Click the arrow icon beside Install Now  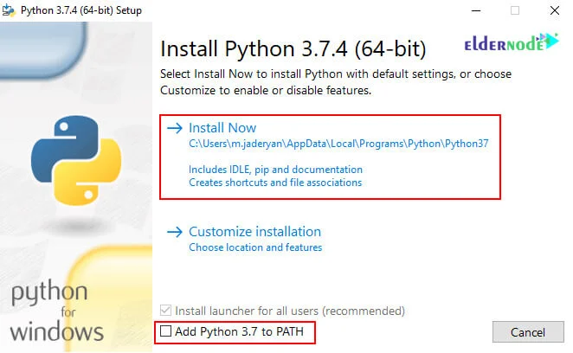[174, 128]
